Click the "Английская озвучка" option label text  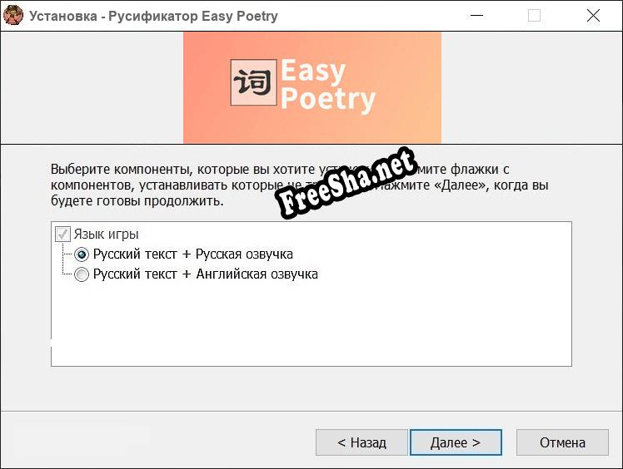pos(205,274)
